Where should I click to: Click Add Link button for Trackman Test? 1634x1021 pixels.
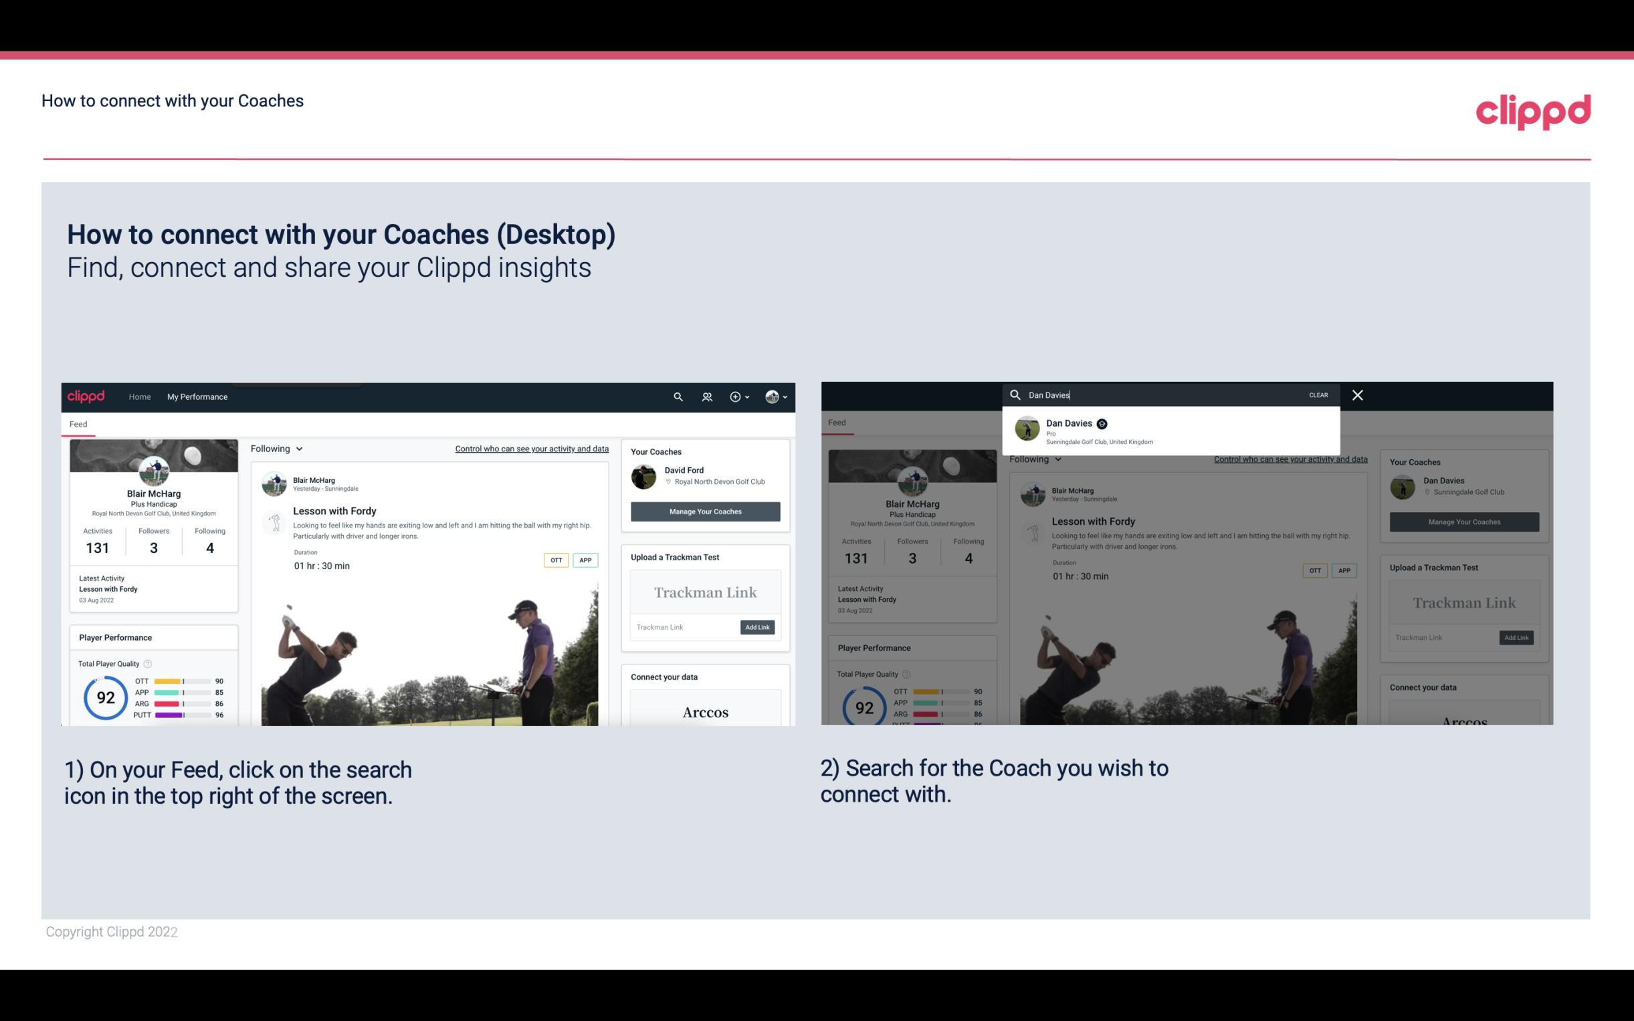(756, 627)
